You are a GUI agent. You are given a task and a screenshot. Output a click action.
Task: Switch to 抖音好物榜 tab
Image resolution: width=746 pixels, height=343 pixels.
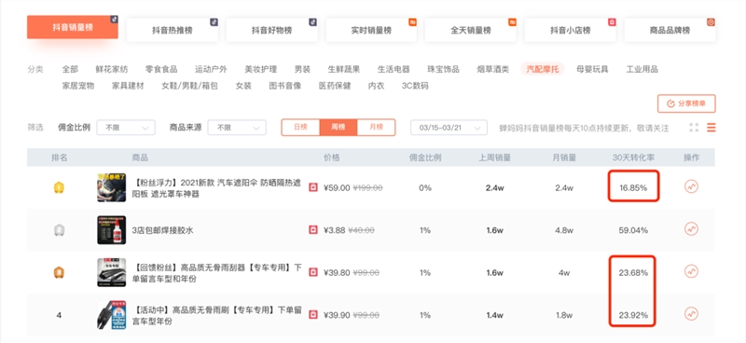(271, 31)
